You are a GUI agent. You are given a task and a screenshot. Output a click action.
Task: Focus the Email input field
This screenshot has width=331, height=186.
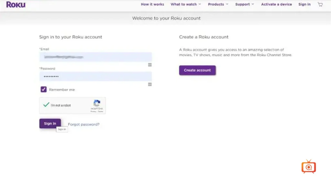[x=95, y=57]
